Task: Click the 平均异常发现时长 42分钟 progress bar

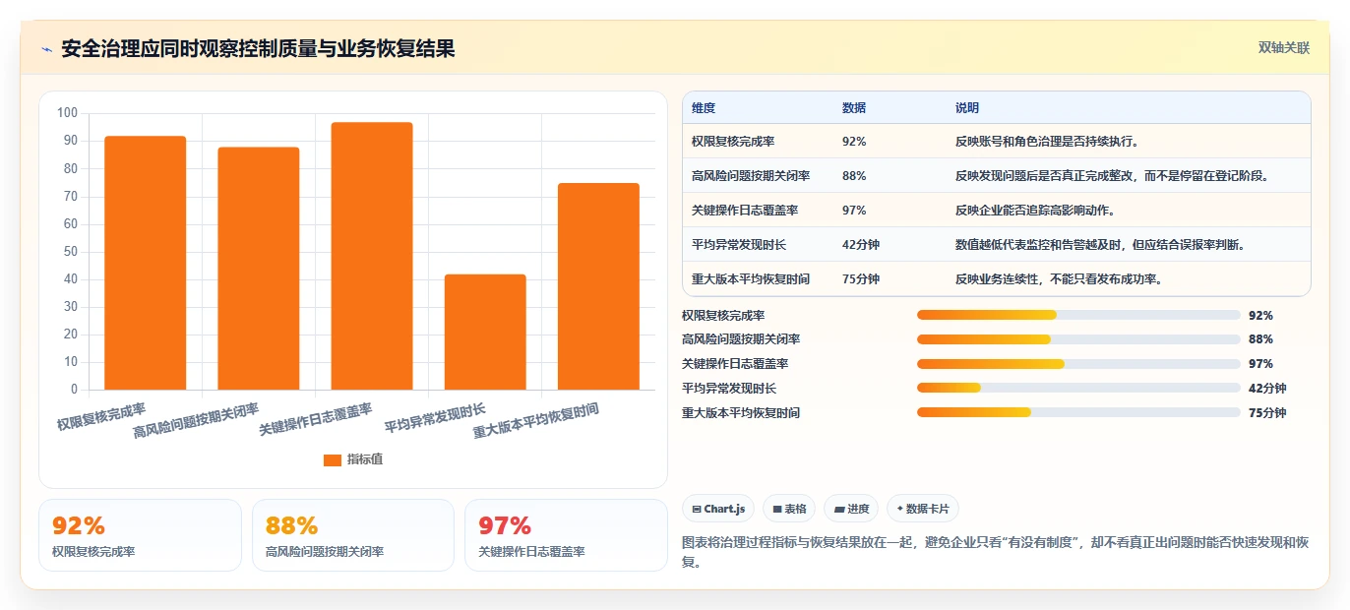Action: click(1078, 388)
